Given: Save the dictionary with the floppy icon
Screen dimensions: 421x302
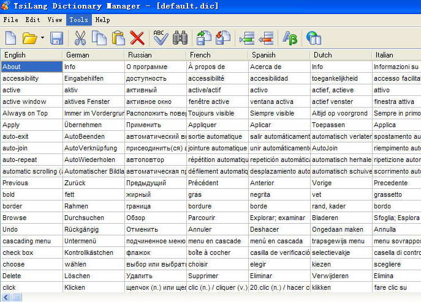Looking at the screenshot, I should click(56, 38).
